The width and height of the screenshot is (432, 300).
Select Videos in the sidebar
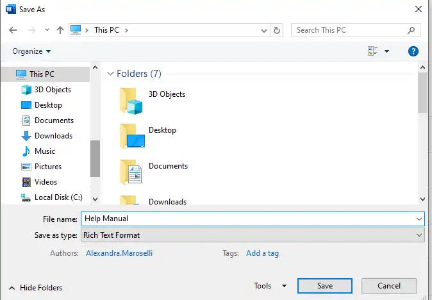tap(39, 182)
